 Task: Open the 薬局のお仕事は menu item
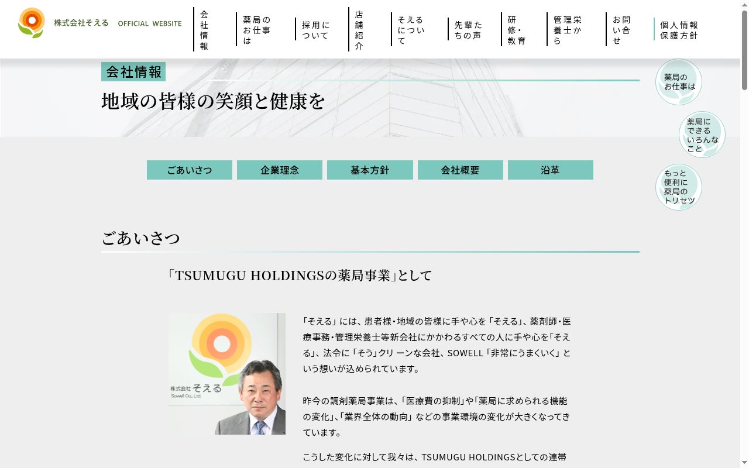[x=257, y=29]
